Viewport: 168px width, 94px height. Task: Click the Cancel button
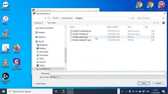[x=158, y=83]
